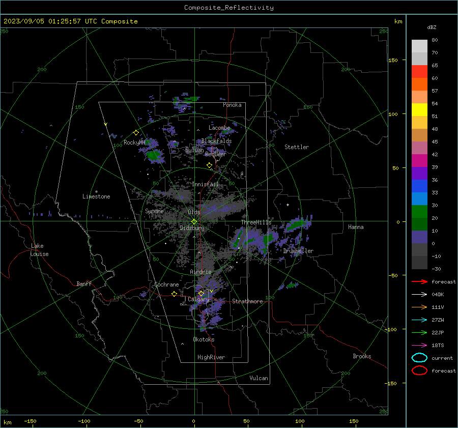Click the Drumheller map label
The image size is (458, 428).
(x=298, y=251)
